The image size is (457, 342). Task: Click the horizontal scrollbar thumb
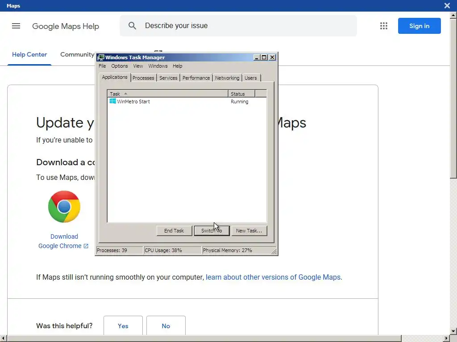(204, 338)
